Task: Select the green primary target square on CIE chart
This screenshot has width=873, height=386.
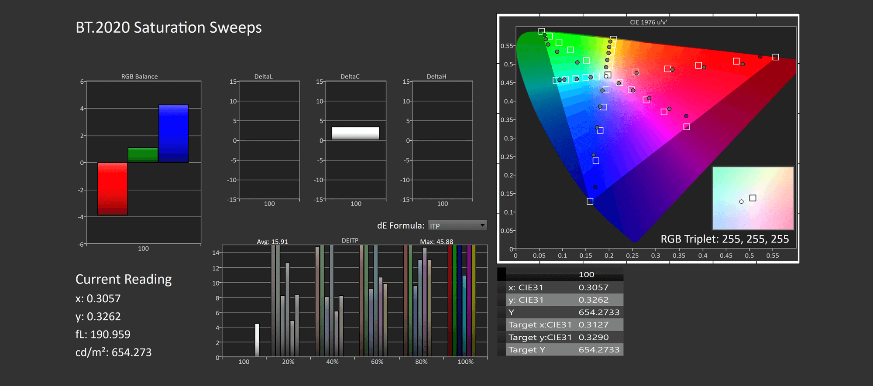Action: (541, 31)
